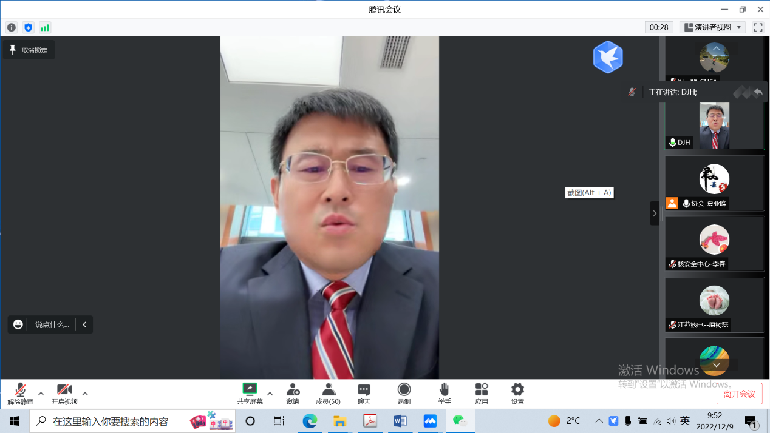Click the 取消锁定 unpin button

tap(29, 50)
